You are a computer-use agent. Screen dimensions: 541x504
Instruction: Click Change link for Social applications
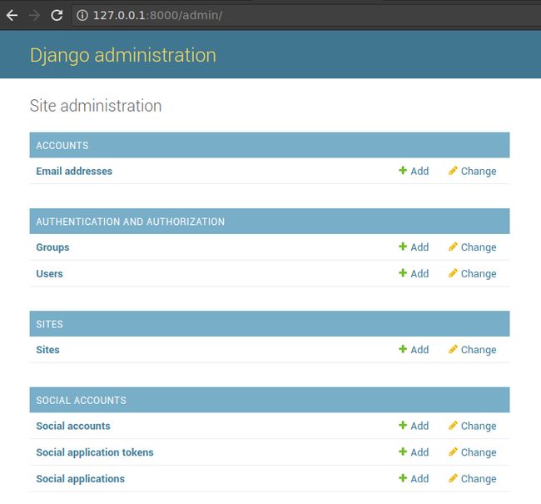coord(479,479)
